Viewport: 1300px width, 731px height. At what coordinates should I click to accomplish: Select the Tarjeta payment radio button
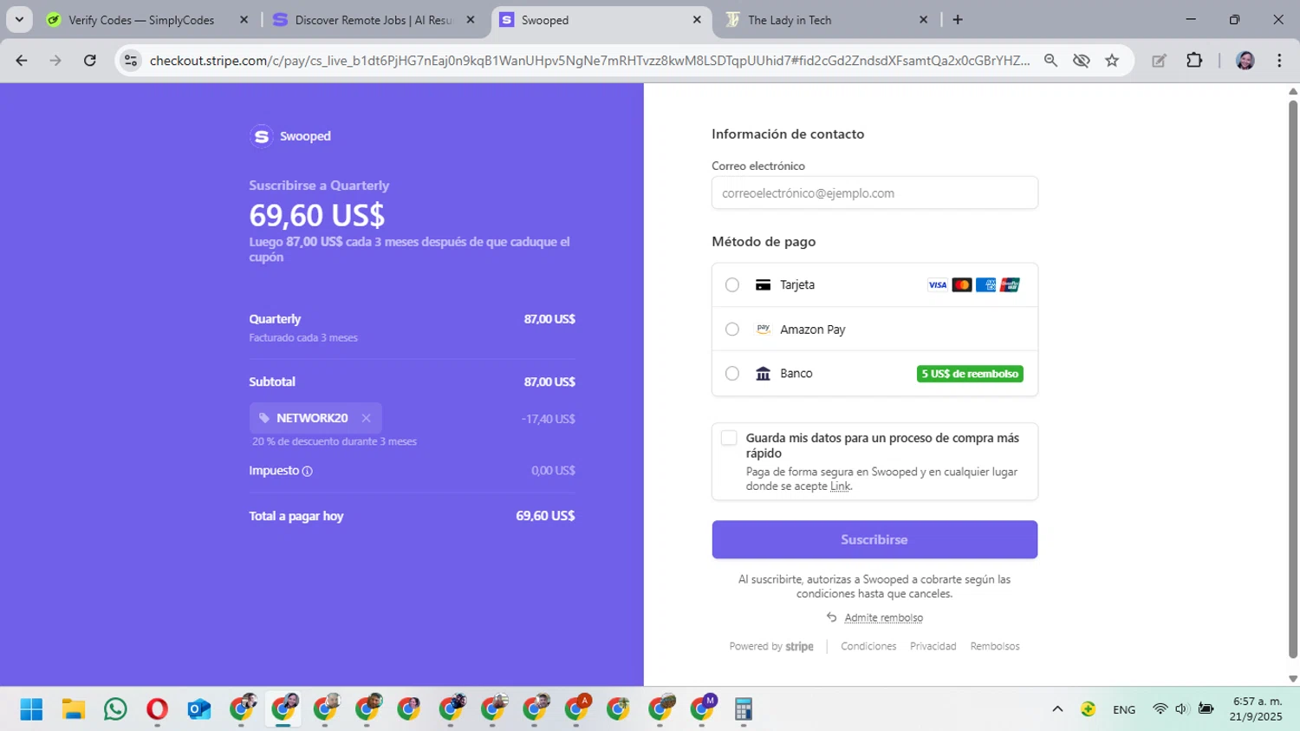pyautogui.click(x=732, y=284)
